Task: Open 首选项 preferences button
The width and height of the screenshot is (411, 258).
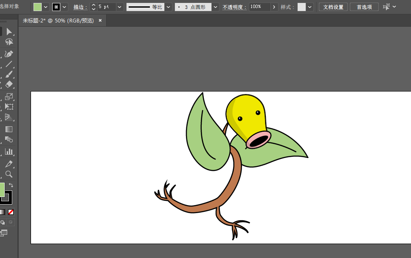Action: [364, 7]
